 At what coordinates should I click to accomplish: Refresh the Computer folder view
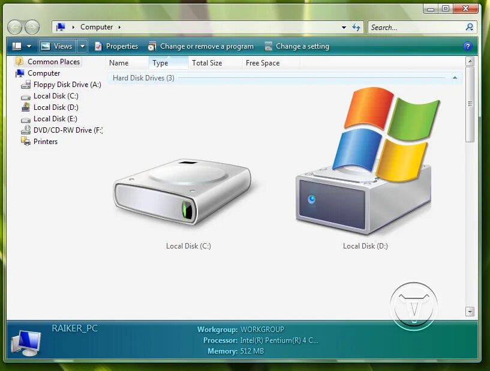point(356,27)
